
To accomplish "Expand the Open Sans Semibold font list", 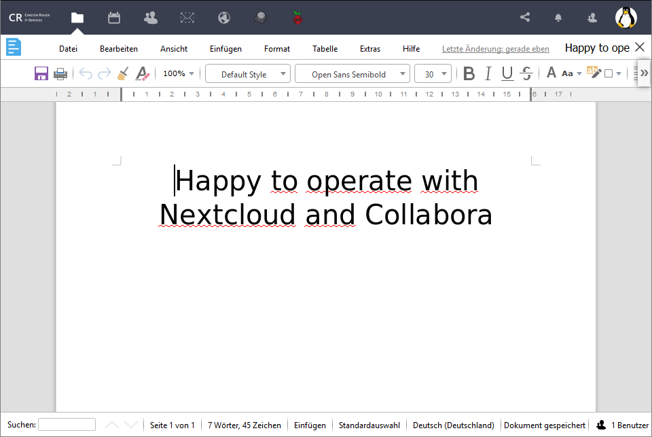I will click(x=402, y=73).
